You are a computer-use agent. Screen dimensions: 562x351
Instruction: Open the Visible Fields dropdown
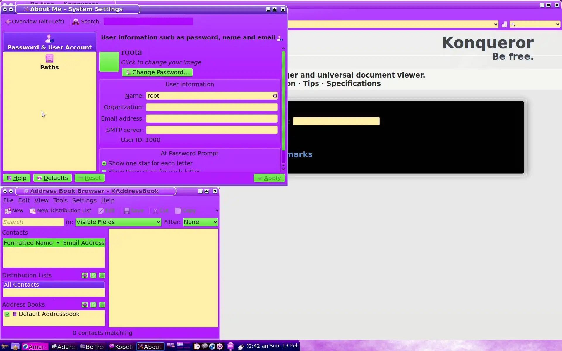pos(118,222)
